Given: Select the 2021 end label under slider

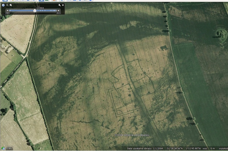Looking at the screenshot, I should coord(58,13).
